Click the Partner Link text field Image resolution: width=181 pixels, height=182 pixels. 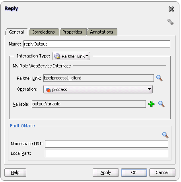[x=99, y=78]
